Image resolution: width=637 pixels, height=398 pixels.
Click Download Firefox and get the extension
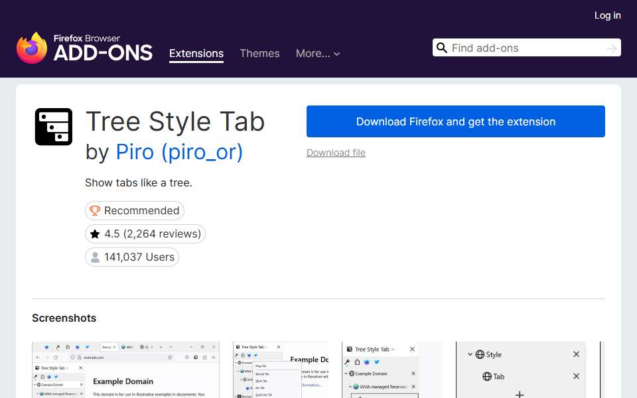point(455,121)
